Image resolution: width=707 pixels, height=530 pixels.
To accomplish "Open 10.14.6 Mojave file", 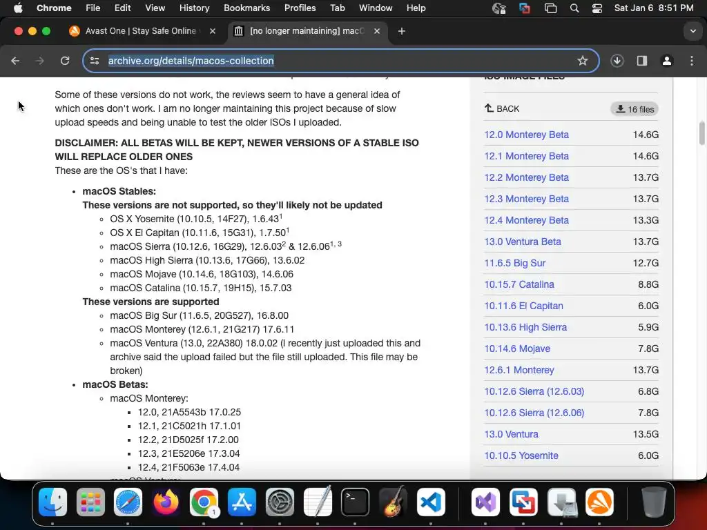I will click(517, 349).
